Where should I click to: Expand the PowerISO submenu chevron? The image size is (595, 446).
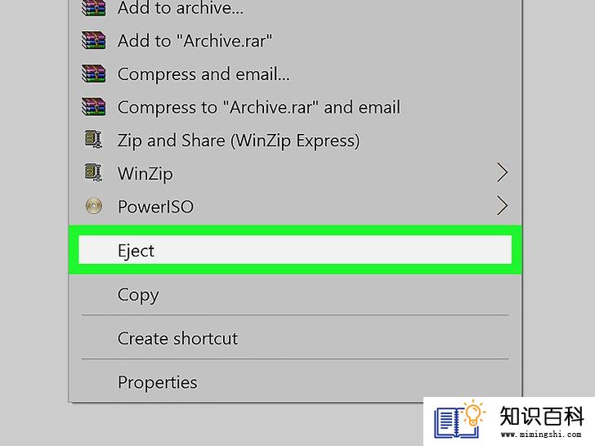tap(502, 206)
